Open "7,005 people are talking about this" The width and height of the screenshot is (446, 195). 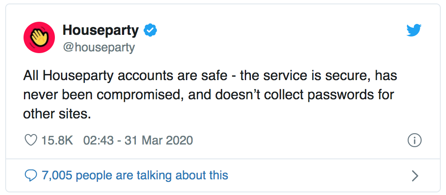coord(135,176)
